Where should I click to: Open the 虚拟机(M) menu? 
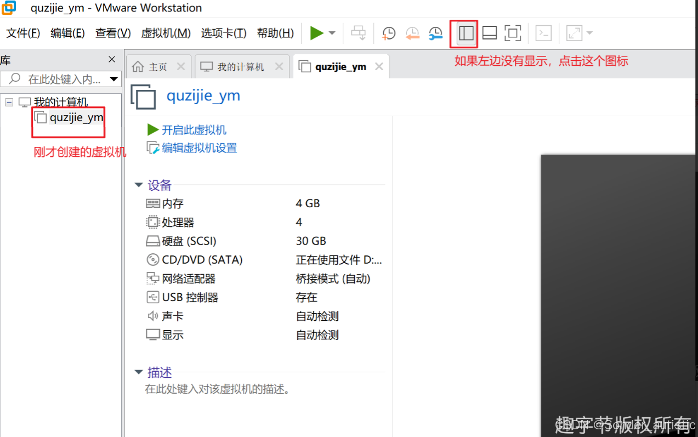tap(166, 33)
